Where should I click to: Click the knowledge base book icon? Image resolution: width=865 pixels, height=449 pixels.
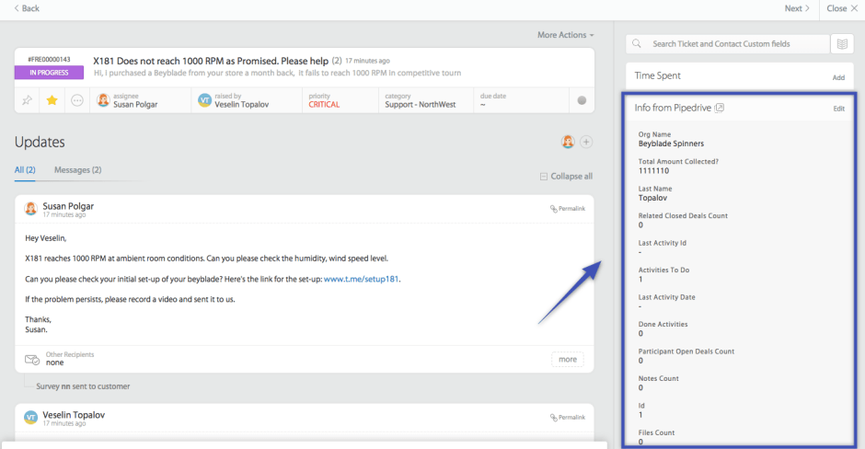tap(841, 43)
